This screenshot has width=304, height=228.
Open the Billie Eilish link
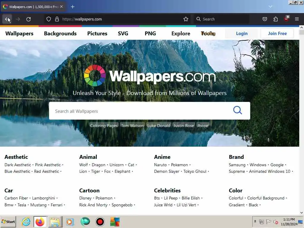(191, 198)
